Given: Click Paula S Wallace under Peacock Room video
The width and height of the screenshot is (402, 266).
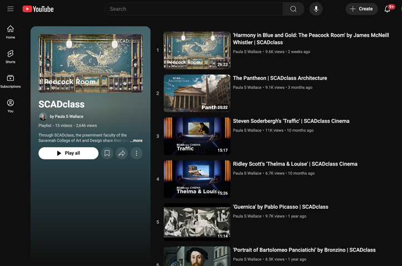Looking at the screenshot, I should [x=247, y=52].
